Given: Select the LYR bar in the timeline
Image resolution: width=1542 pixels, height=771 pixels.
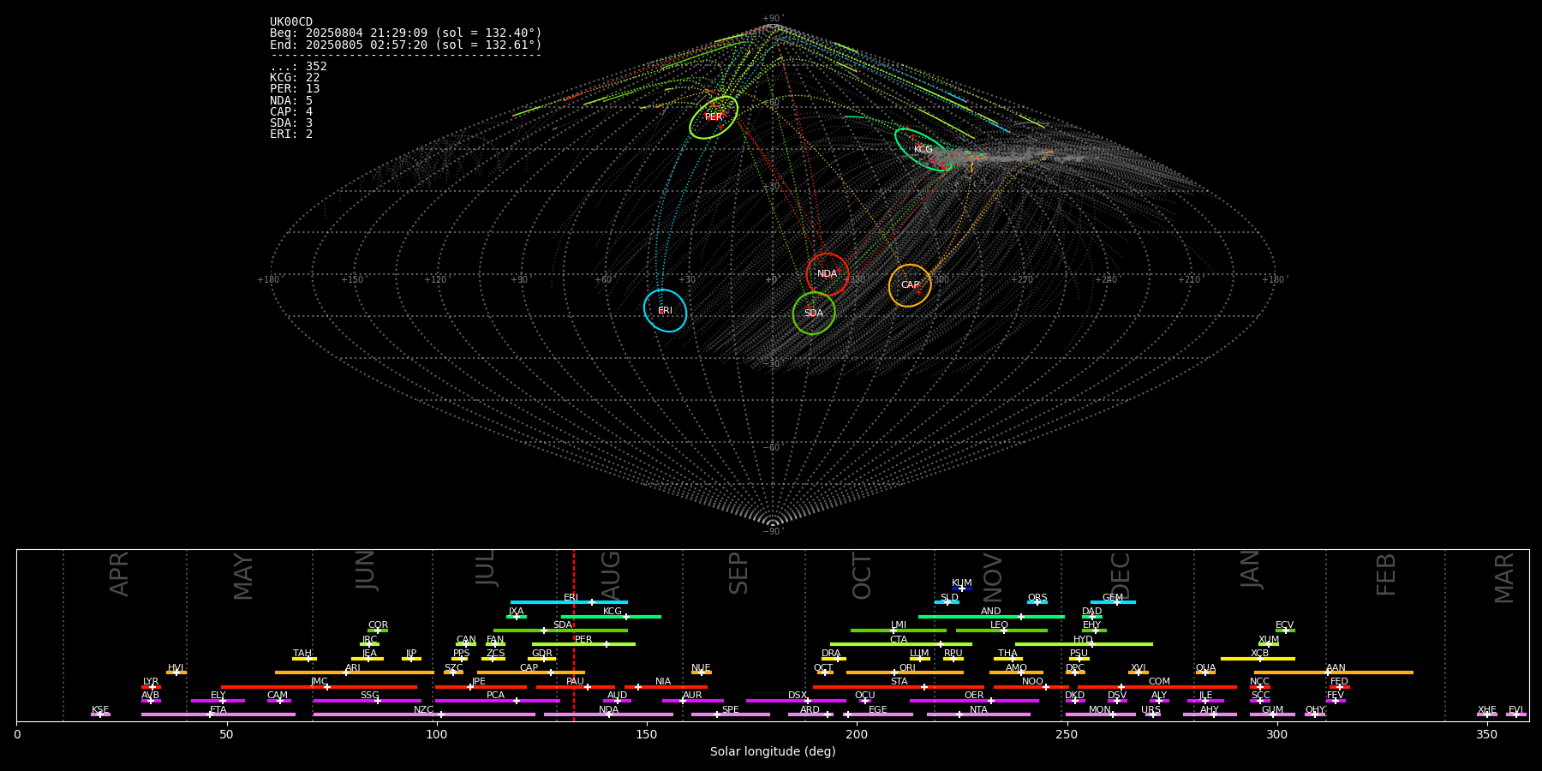Looking at the screenshot, I should [151, 686].
